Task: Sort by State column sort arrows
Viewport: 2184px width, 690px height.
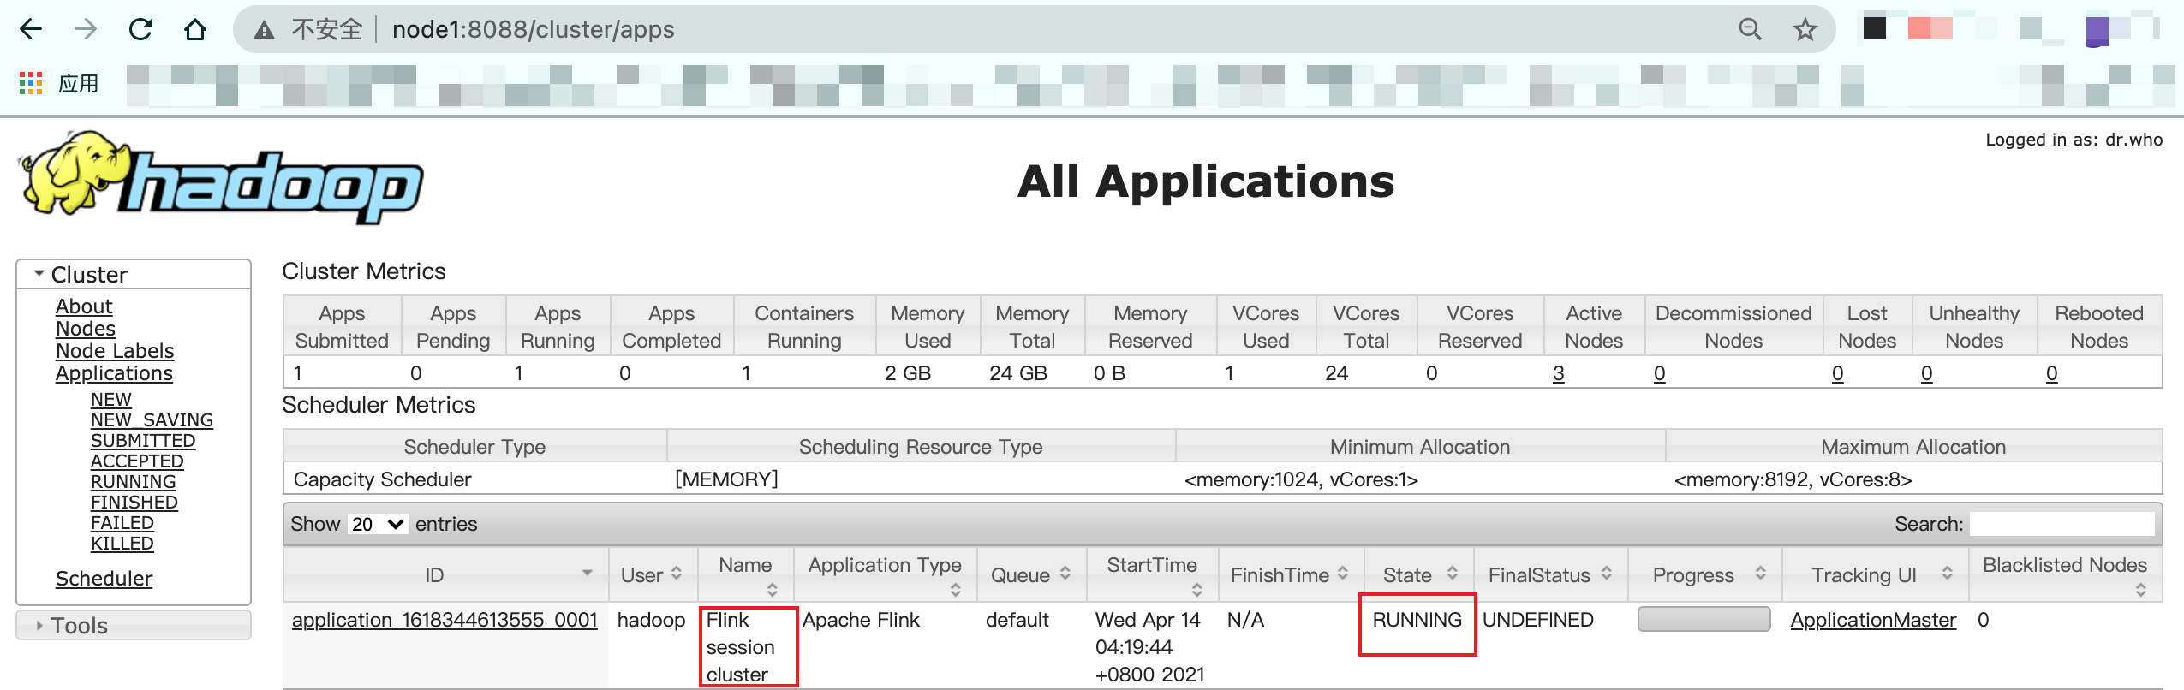Action: pyautogui.click(x=1453, y=574)
